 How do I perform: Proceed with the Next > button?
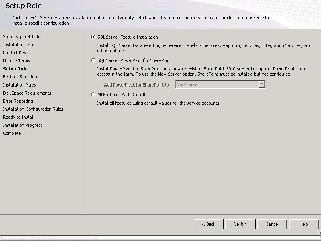[x=240, y=224]
